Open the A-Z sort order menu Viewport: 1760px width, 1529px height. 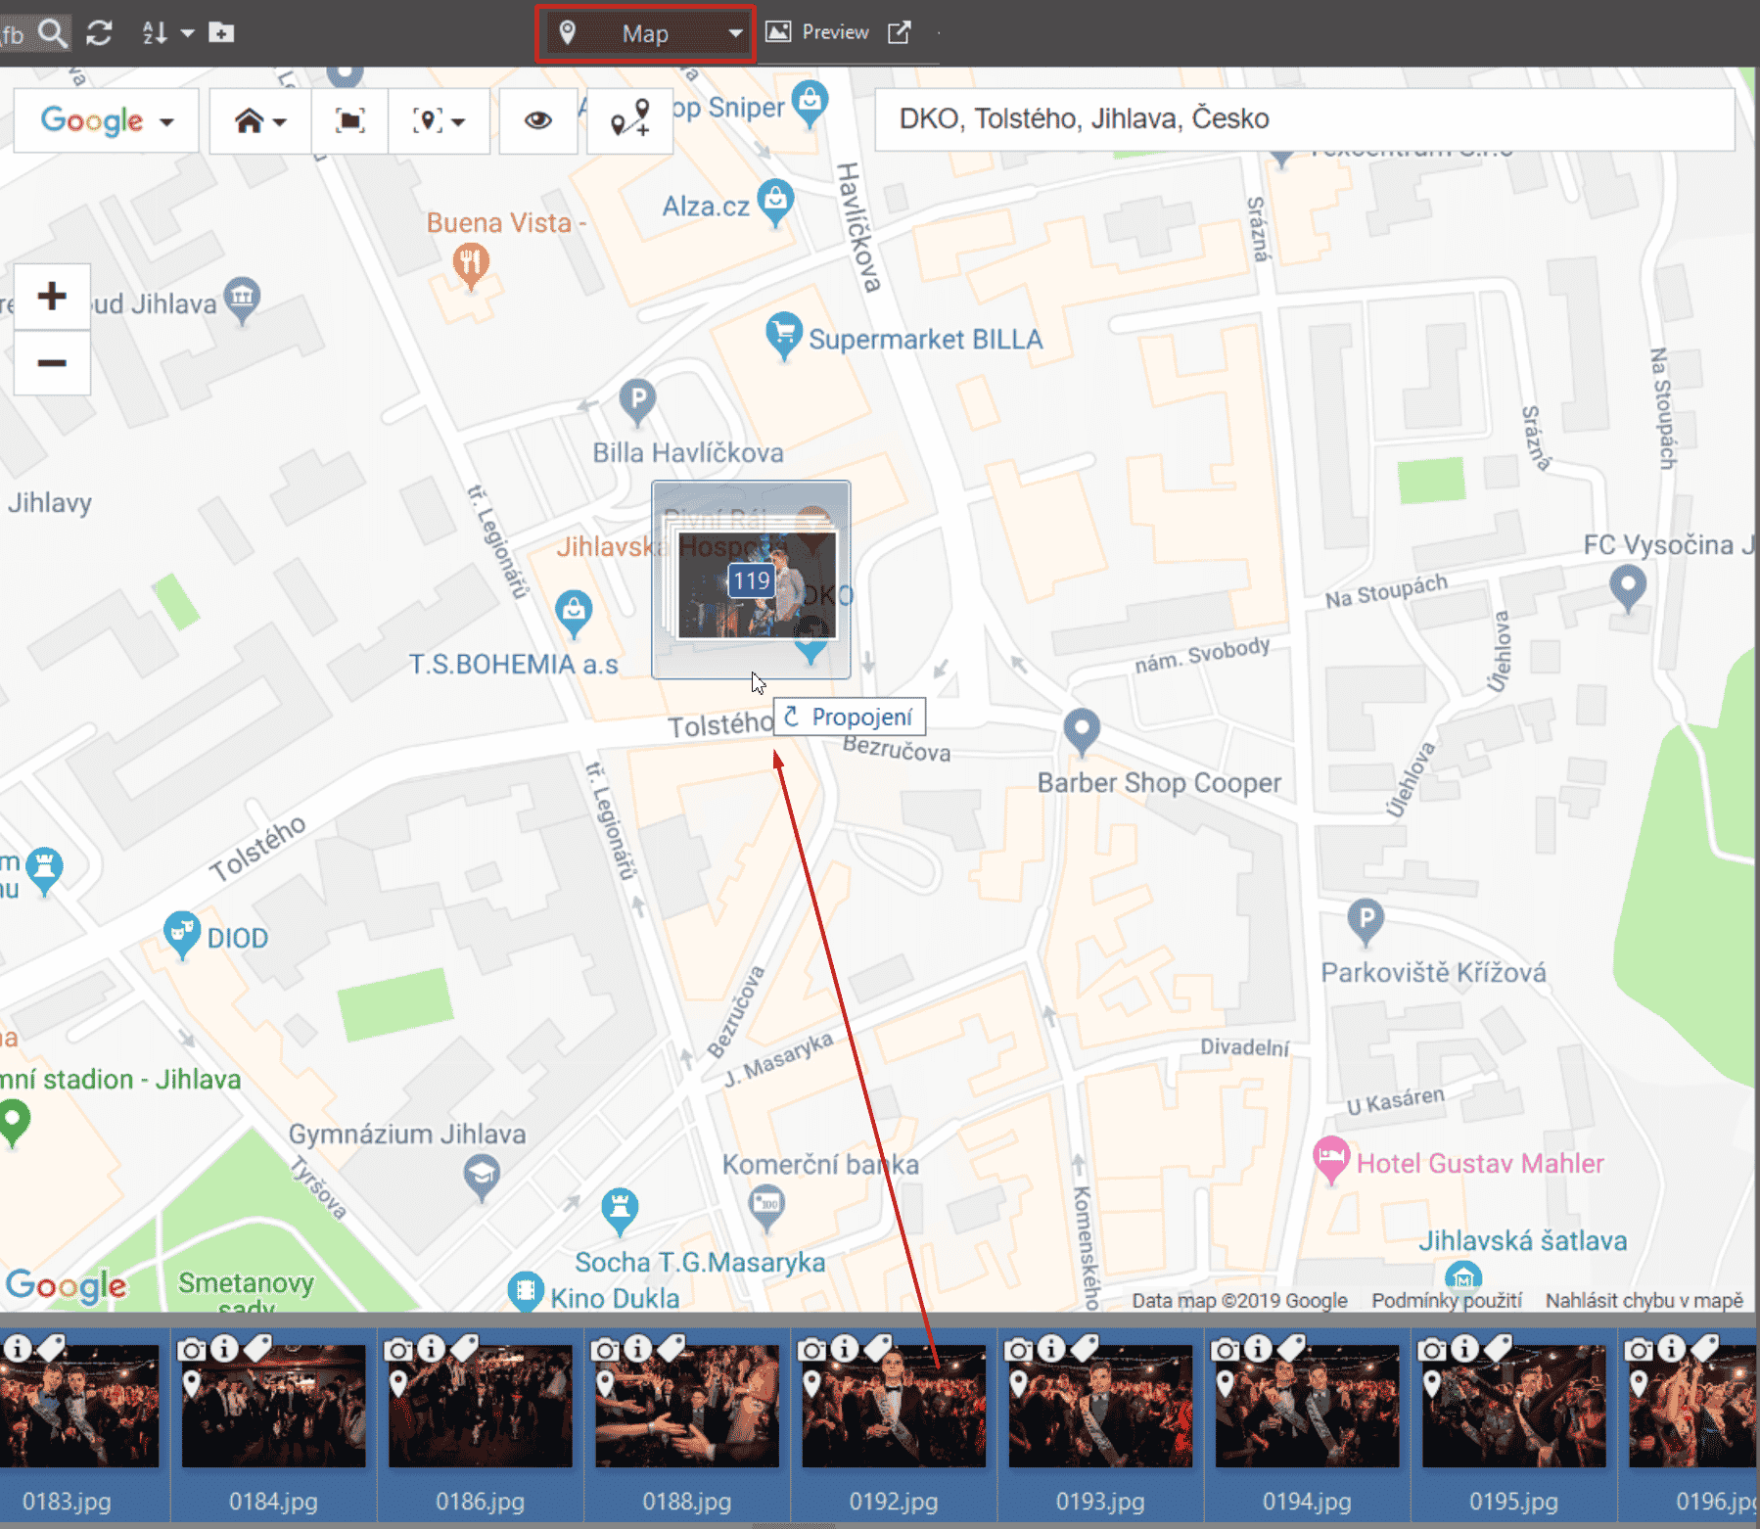click(x=167, y=33)
